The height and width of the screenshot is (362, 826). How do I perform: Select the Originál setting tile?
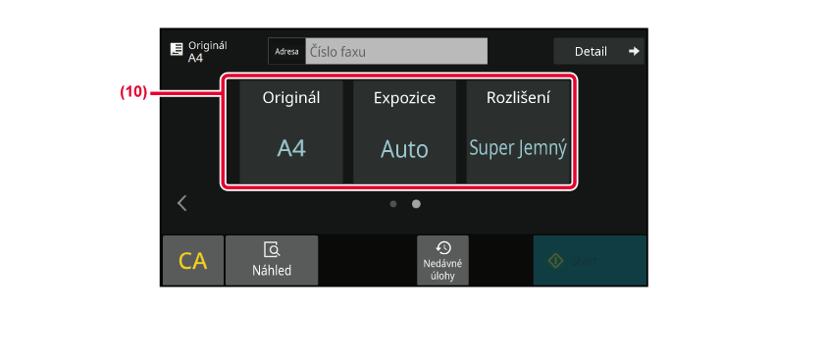click(291, 131)
